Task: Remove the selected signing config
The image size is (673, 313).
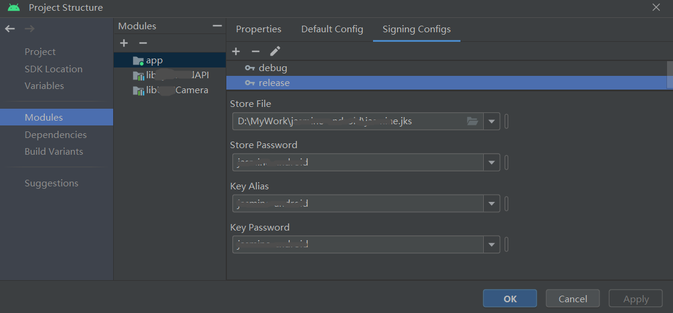Action: tap(255, 51)
